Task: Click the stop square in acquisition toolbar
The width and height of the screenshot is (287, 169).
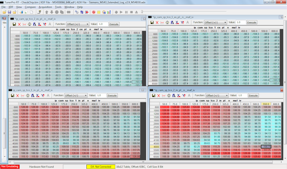Action: point(132,12)
